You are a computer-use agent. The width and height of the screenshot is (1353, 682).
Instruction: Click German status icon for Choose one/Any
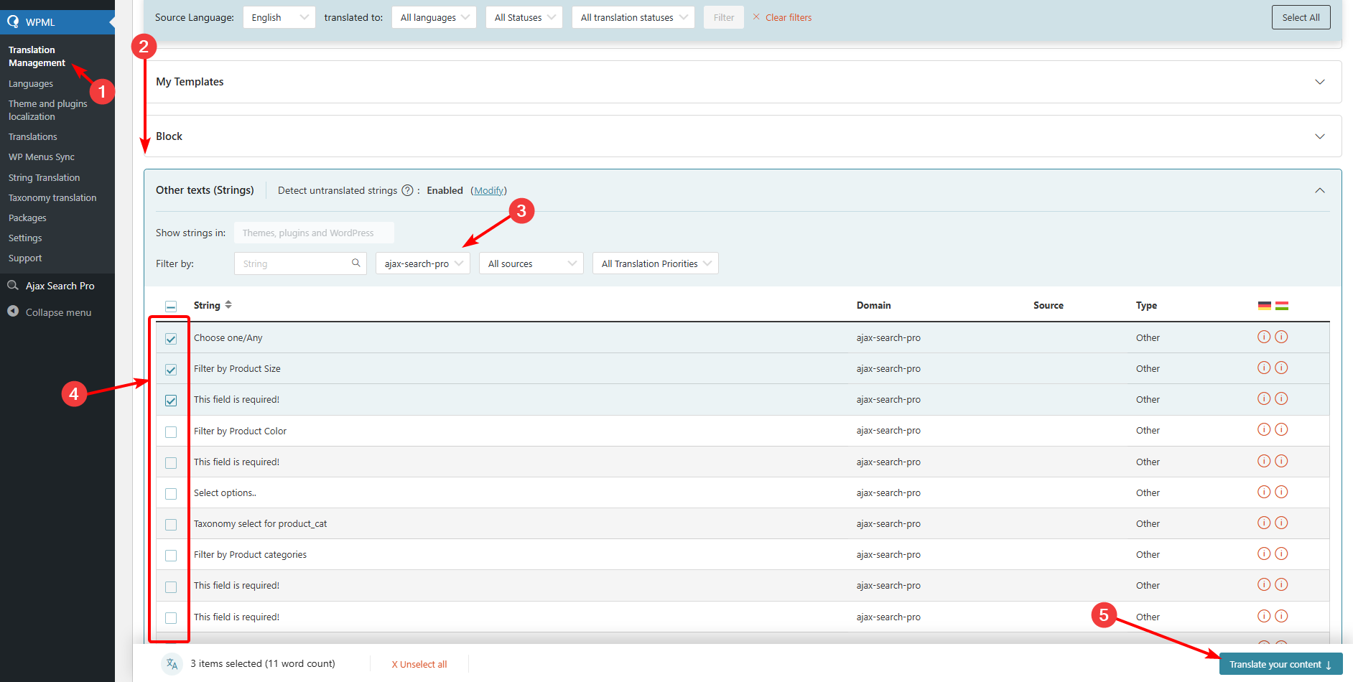(1264, 337)
